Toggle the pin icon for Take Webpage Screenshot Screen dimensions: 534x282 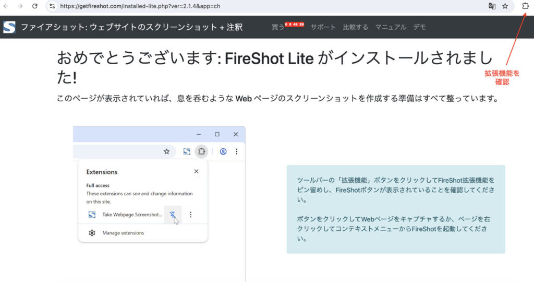coord(173,215)
